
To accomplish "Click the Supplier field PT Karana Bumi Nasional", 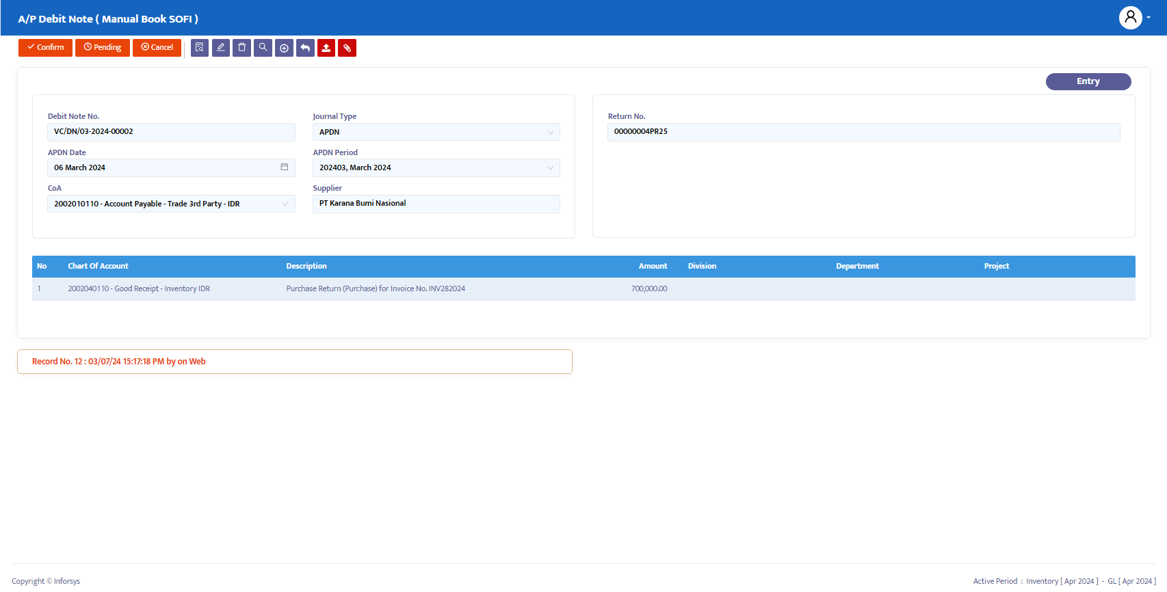I will [436, 204].
